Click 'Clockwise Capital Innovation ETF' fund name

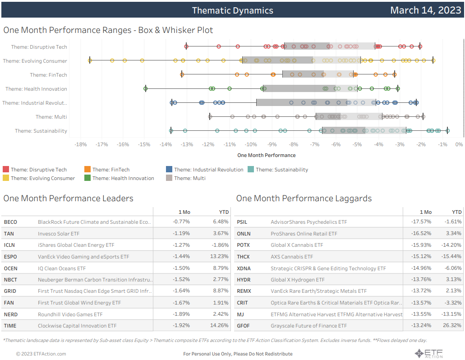[77, 326]
